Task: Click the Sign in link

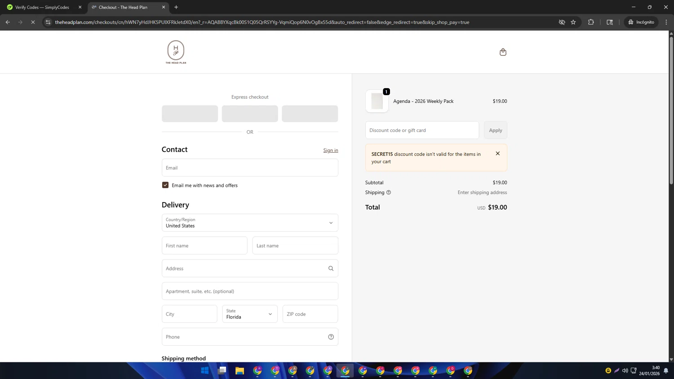Action: 331,150
